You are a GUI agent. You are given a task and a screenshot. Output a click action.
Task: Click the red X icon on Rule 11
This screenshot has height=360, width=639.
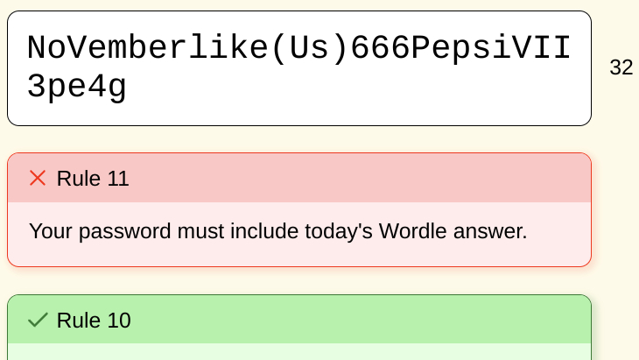tap(38, 179)
